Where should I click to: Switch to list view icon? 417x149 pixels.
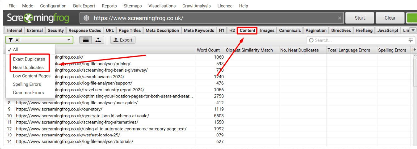click(86, 40)
